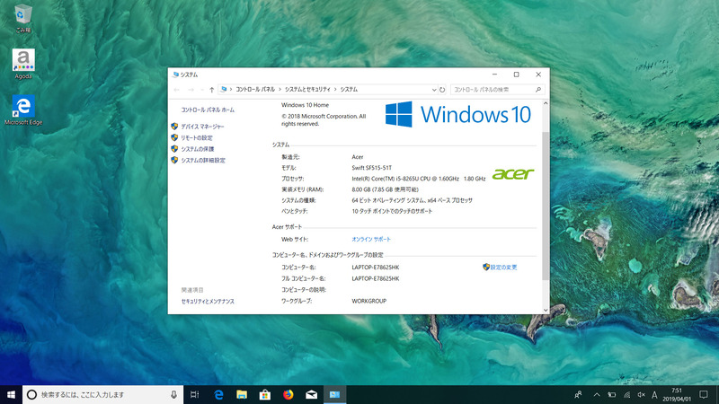Click 設定の変更 shield link
This screenshot has height=404, width=719.
500,267
